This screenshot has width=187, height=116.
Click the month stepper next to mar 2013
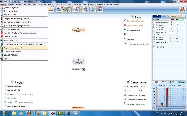pos(159,82)
